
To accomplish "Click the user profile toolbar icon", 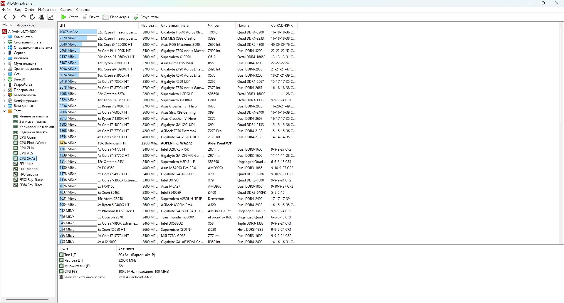I will (x=41, y=17).
